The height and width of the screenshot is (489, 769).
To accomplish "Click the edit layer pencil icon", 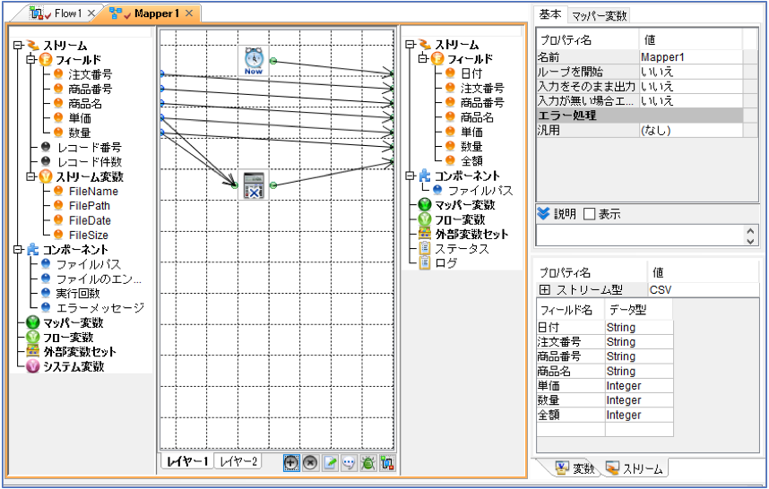I will tap(330, 462).
